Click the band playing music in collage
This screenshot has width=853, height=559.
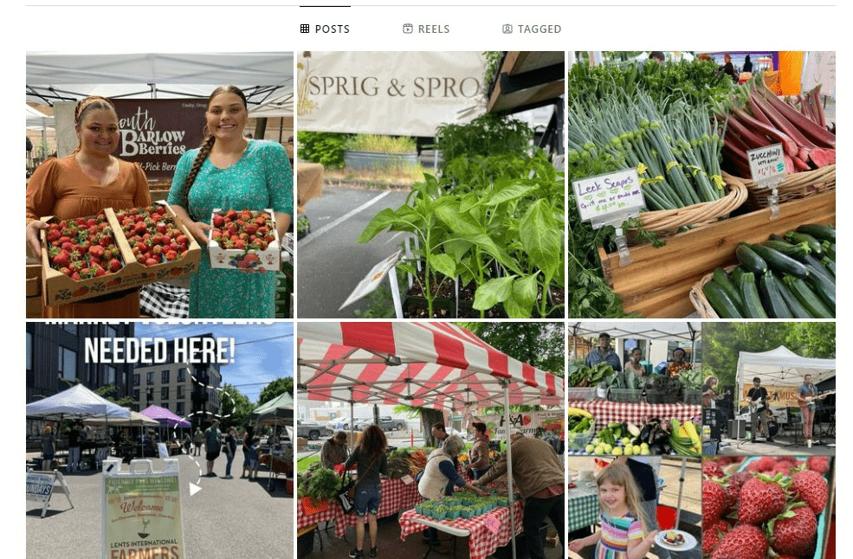tap(769, 389)
